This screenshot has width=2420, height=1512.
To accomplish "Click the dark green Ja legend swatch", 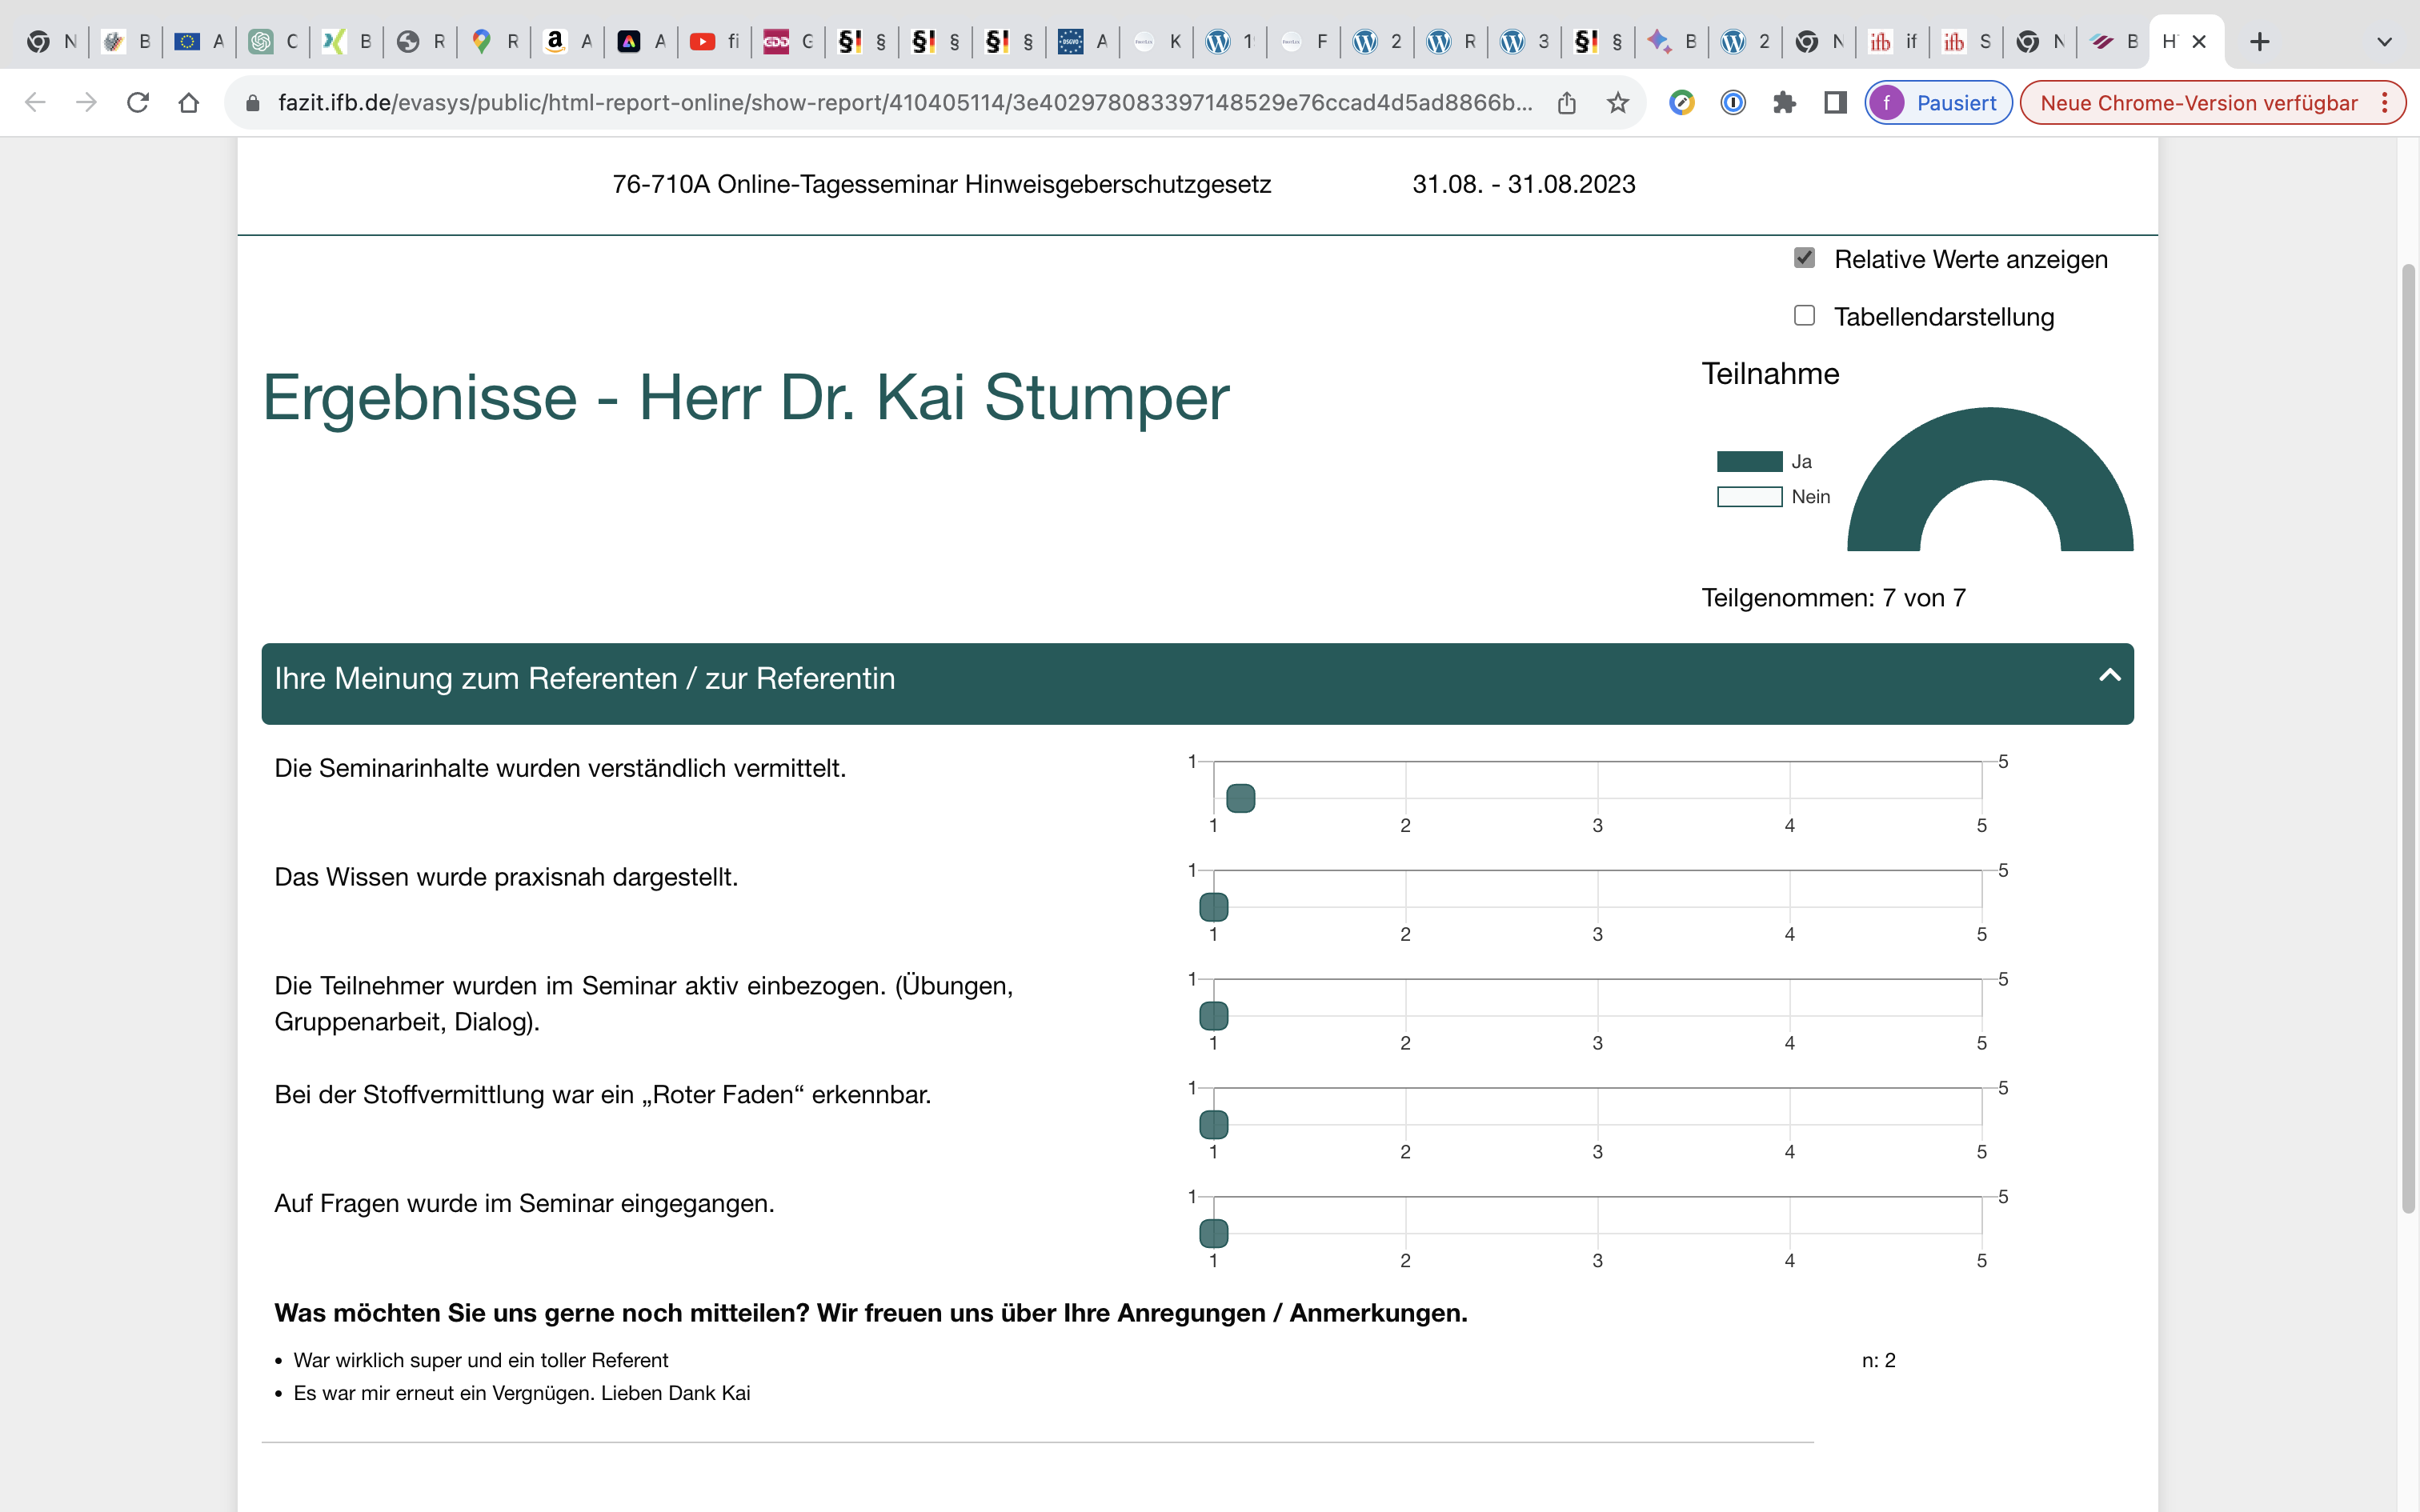I will pos(1749,461).
